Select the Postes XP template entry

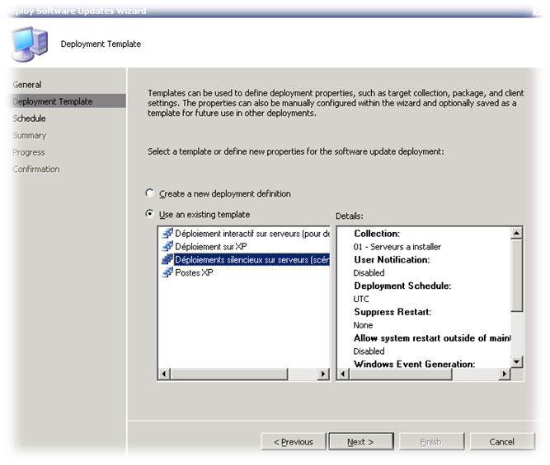coord(194,273)
